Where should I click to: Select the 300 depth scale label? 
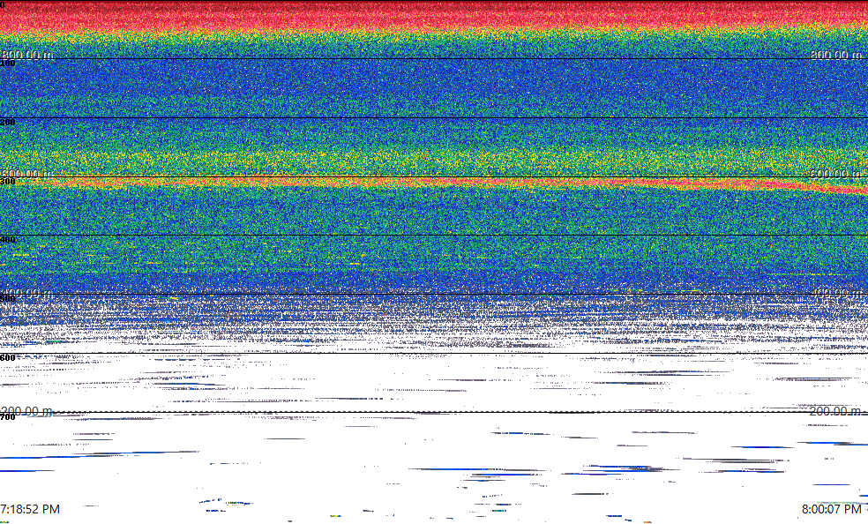tap(8, 181)
